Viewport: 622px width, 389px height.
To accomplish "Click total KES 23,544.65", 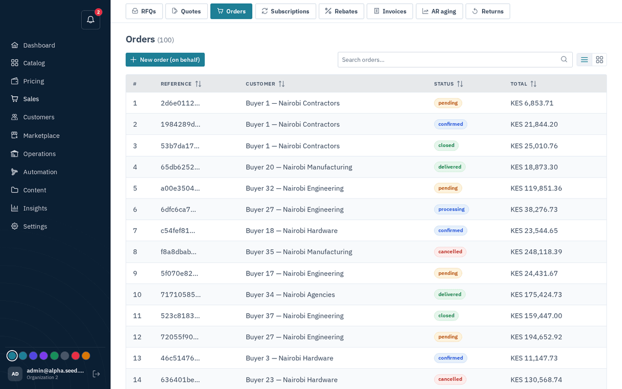I will [x=534, y=231].
